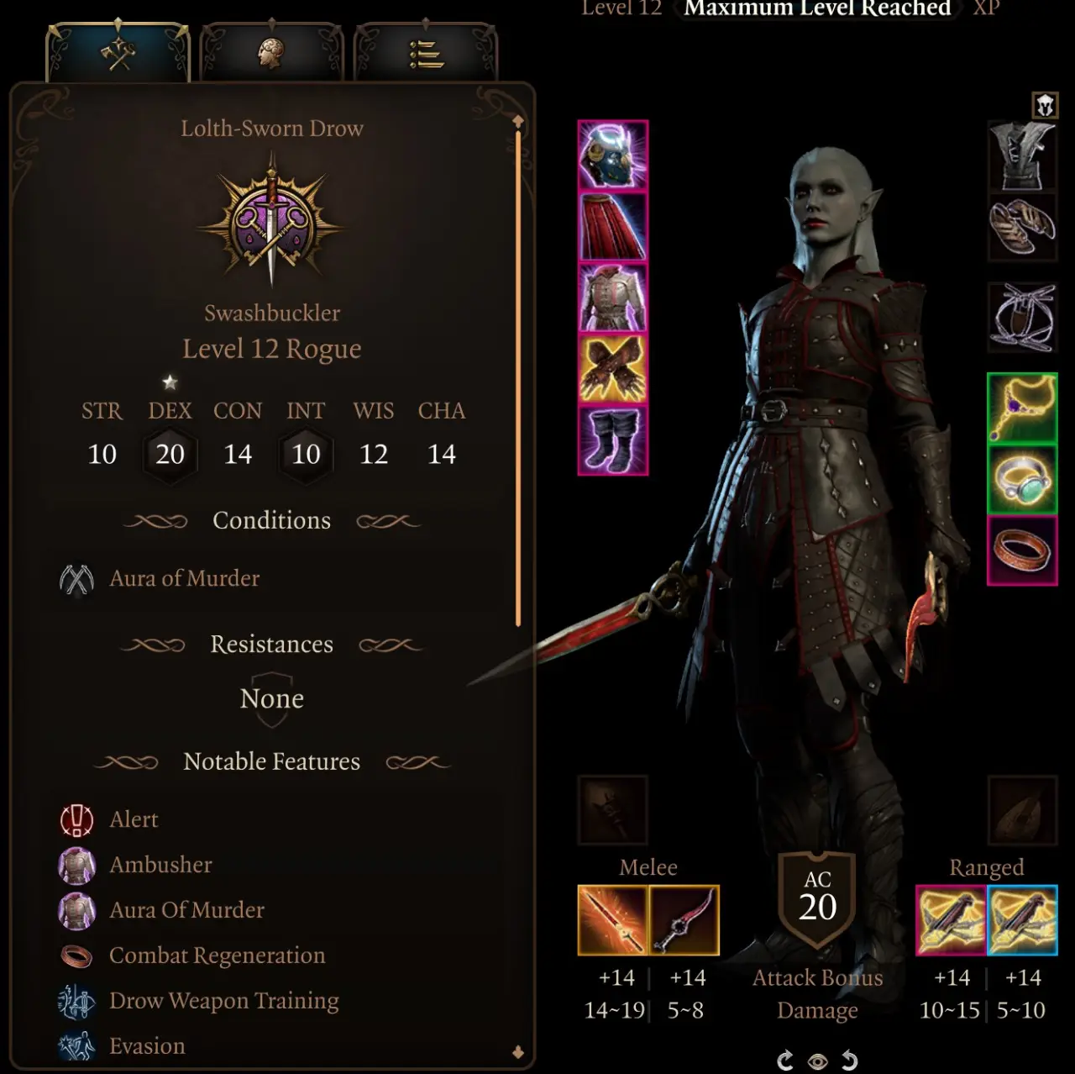
Task: Open the crossed axes equipment tab
Action: click(x=118, y=54)
